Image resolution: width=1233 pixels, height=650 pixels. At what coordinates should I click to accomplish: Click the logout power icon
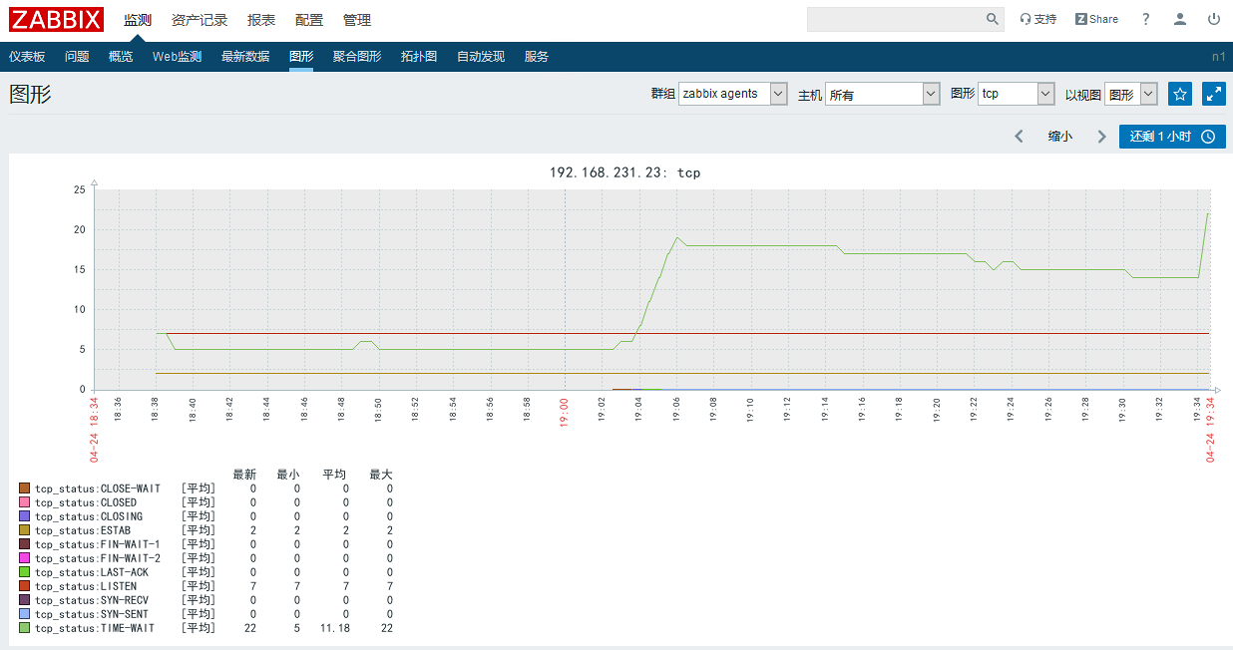click(x=1213, y=19)
